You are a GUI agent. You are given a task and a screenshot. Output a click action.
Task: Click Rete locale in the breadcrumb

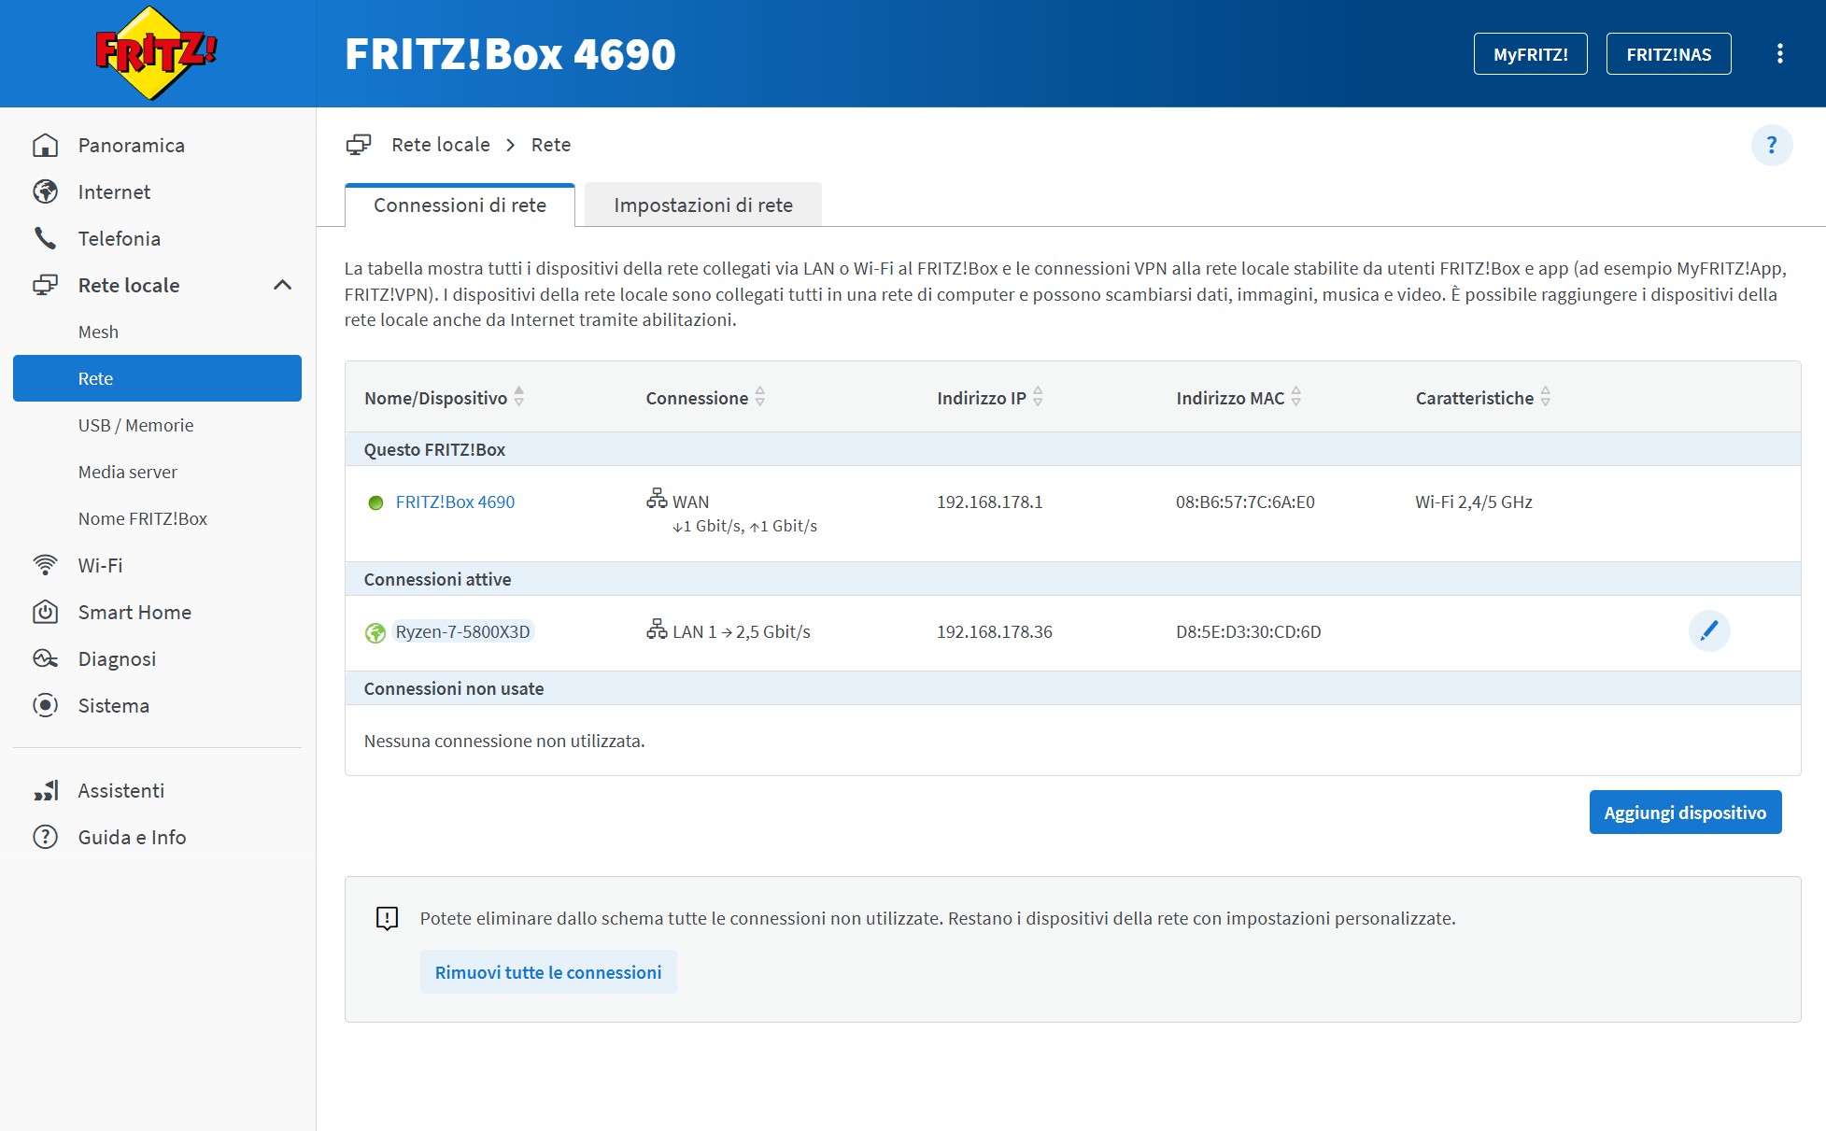point(440,145)
